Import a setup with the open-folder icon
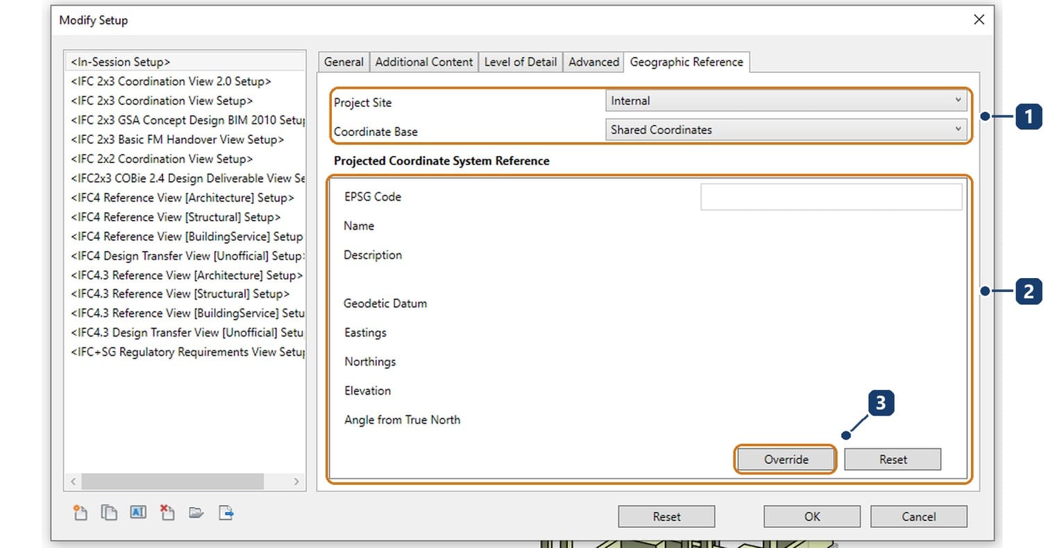 (x=196, y=513)
